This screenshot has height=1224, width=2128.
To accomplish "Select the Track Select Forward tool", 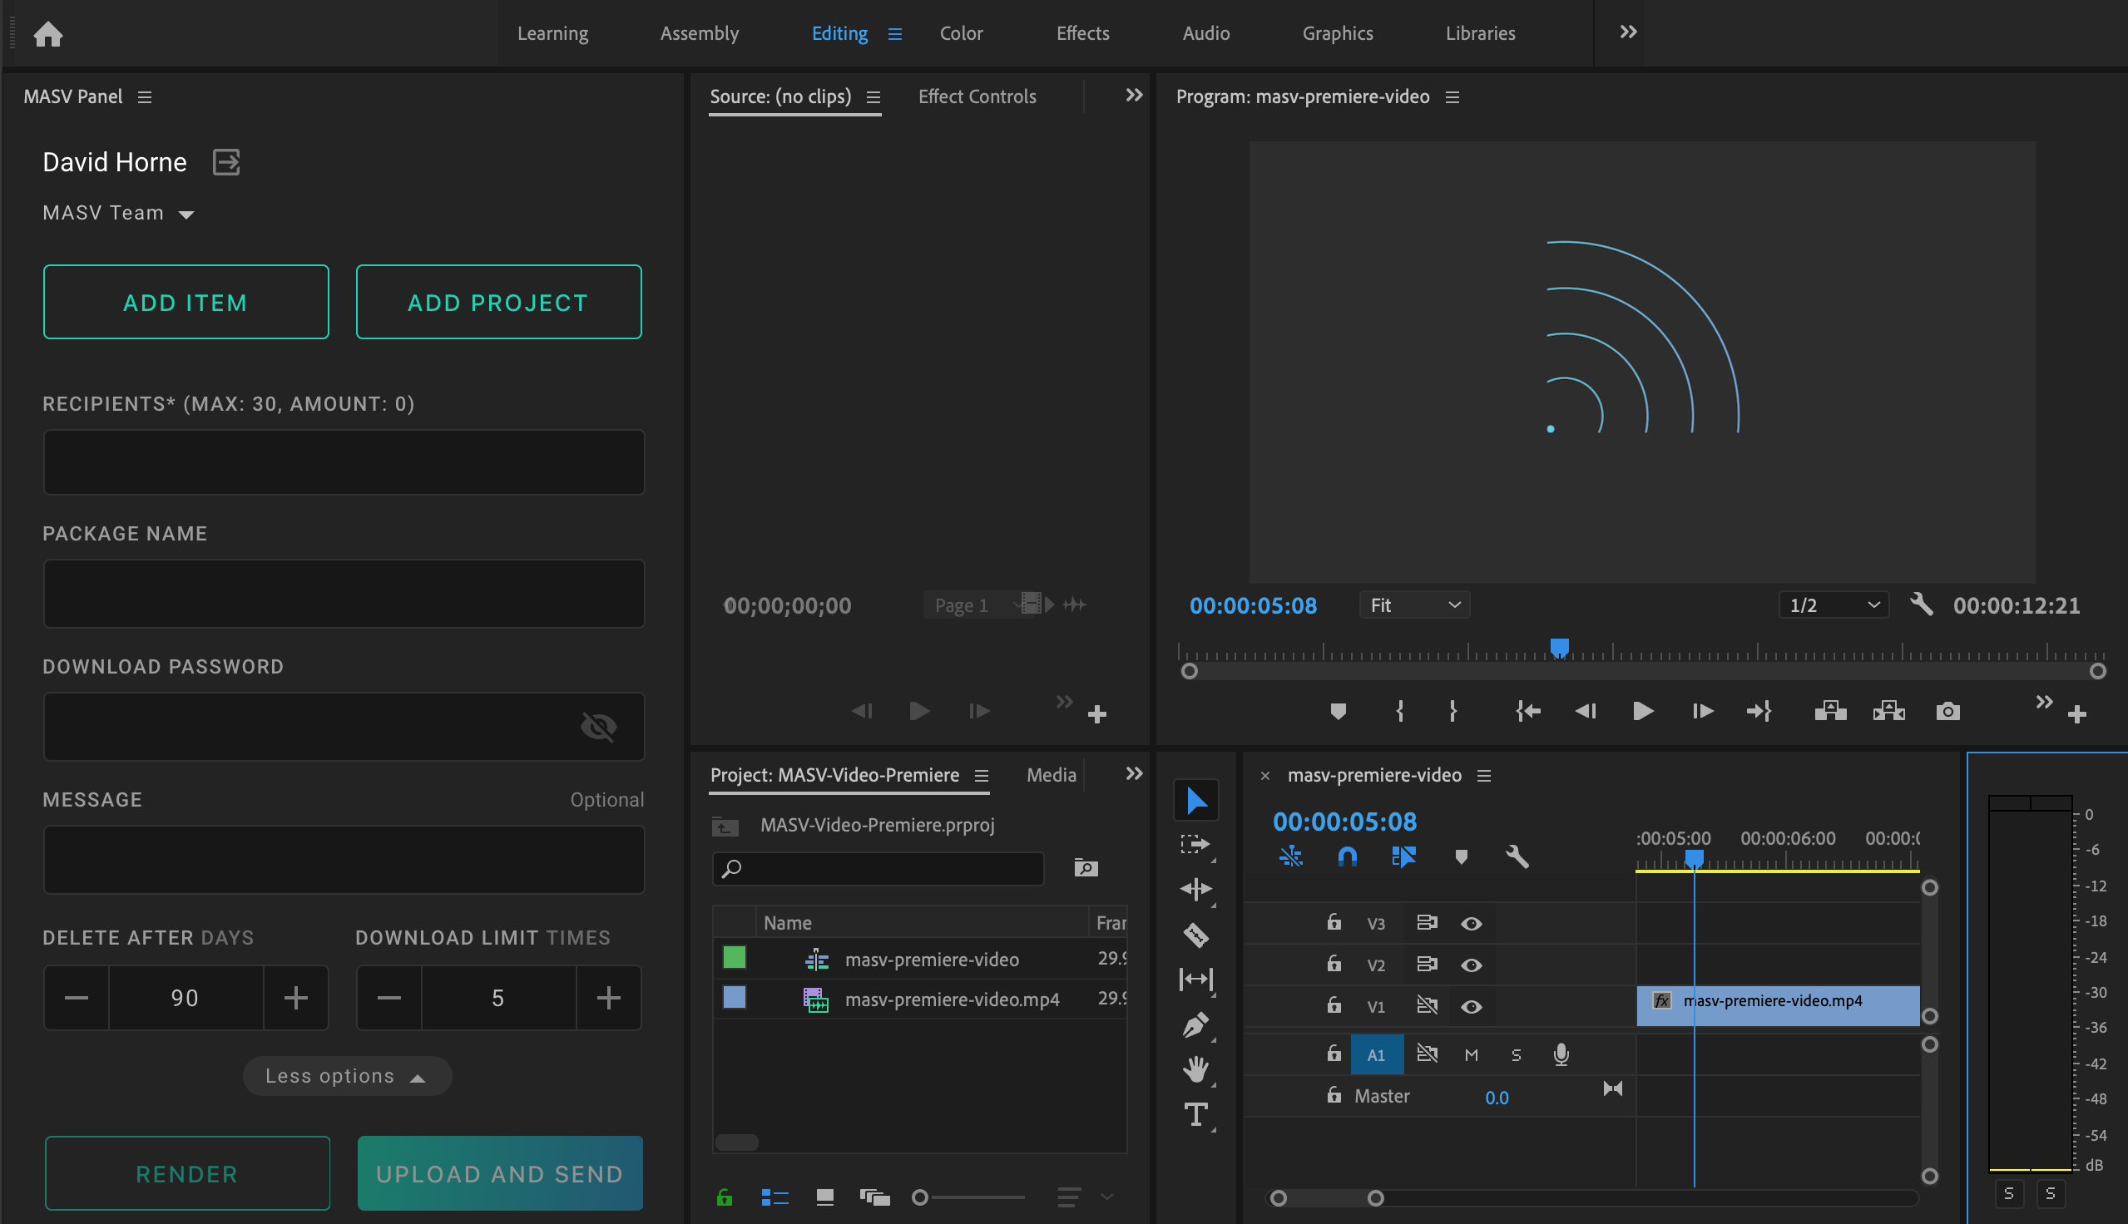I will click(x=1195, y=845).
